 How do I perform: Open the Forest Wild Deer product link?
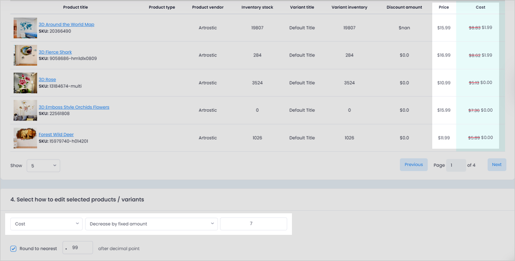[56, 134]
